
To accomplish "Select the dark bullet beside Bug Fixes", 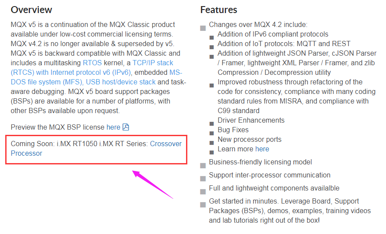I will [211, 133].
